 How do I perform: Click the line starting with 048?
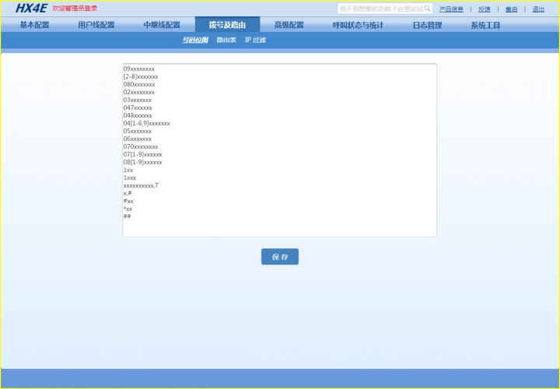(x=138, y=116)
